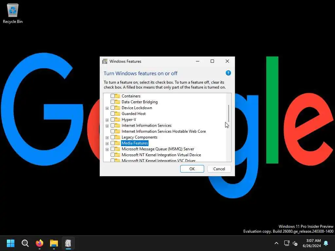Enable the Guarded Host checkbox
Viewport: 335px width, 251px height.
[x=113, y=113]
